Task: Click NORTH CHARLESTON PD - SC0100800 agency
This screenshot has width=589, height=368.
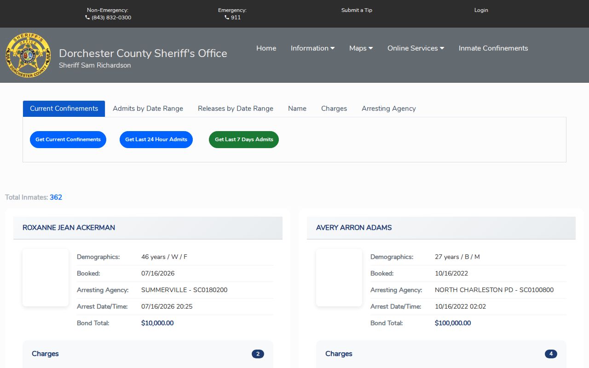Action: pyautogui.click(x=494, y=290)
